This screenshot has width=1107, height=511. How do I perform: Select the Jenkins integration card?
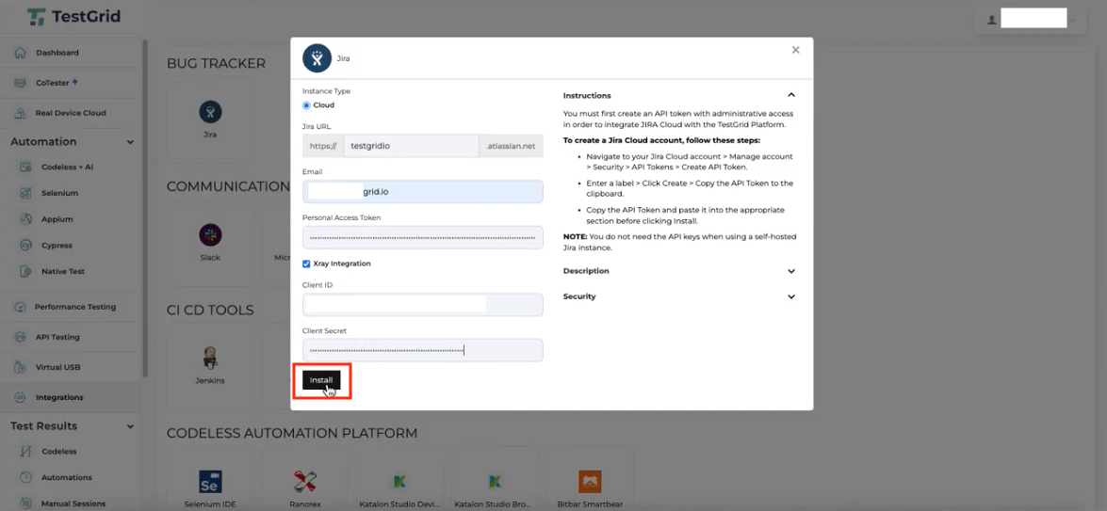pyautogui.click(x=210, y=366)
